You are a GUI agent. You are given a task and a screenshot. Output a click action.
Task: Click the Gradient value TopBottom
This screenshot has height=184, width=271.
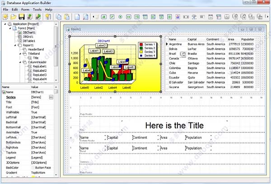pos(37,173)
